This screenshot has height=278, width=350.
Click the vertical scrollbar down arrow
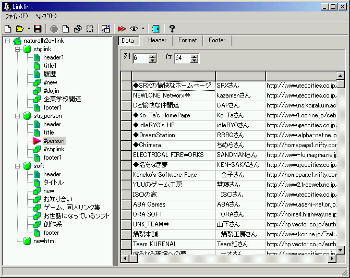click(x=341, y=250)
